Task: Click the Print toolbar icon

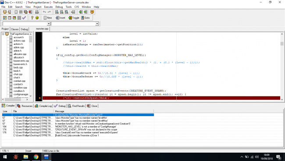Action: 37,12
